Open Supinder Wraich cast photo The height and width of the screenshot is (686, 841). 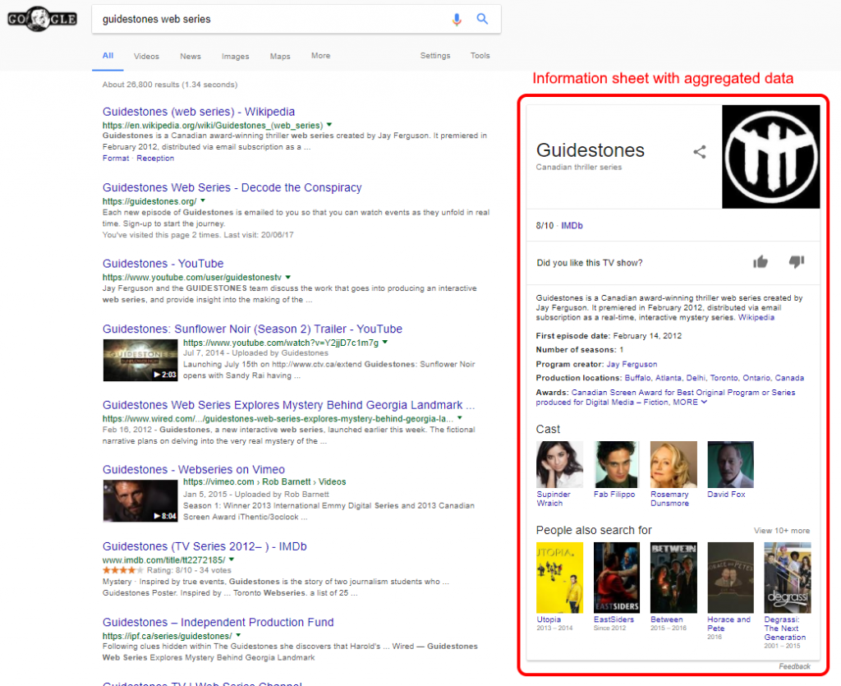[x=559, y=464]
